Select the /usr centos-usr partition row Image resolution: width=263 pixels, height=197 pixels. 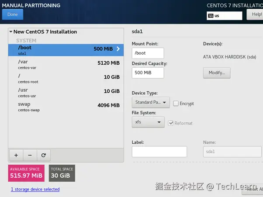[66, 92]
